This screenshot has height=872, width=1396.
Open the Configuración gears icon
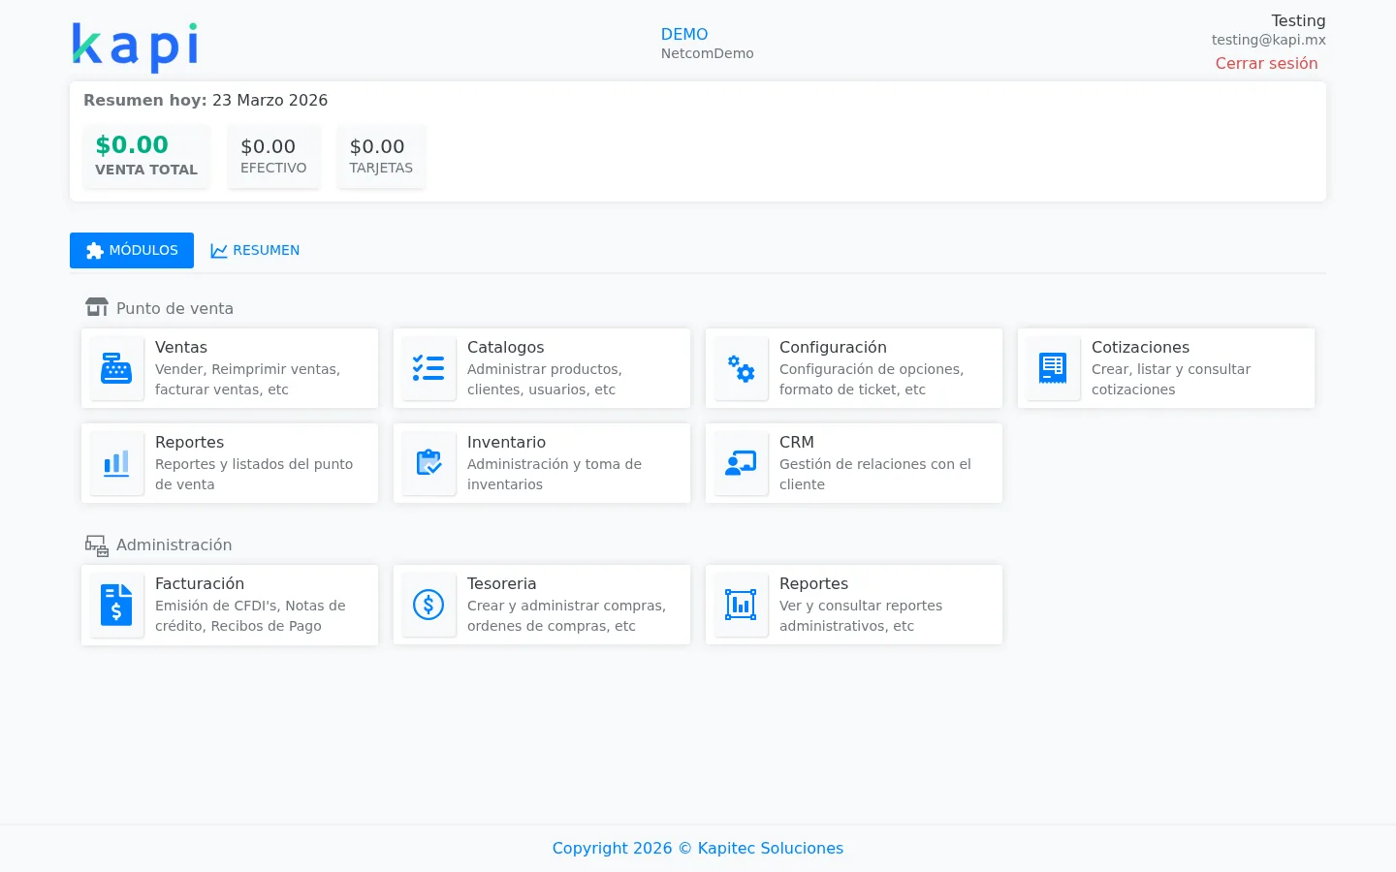pyautogui.click(x=741, y=368)
